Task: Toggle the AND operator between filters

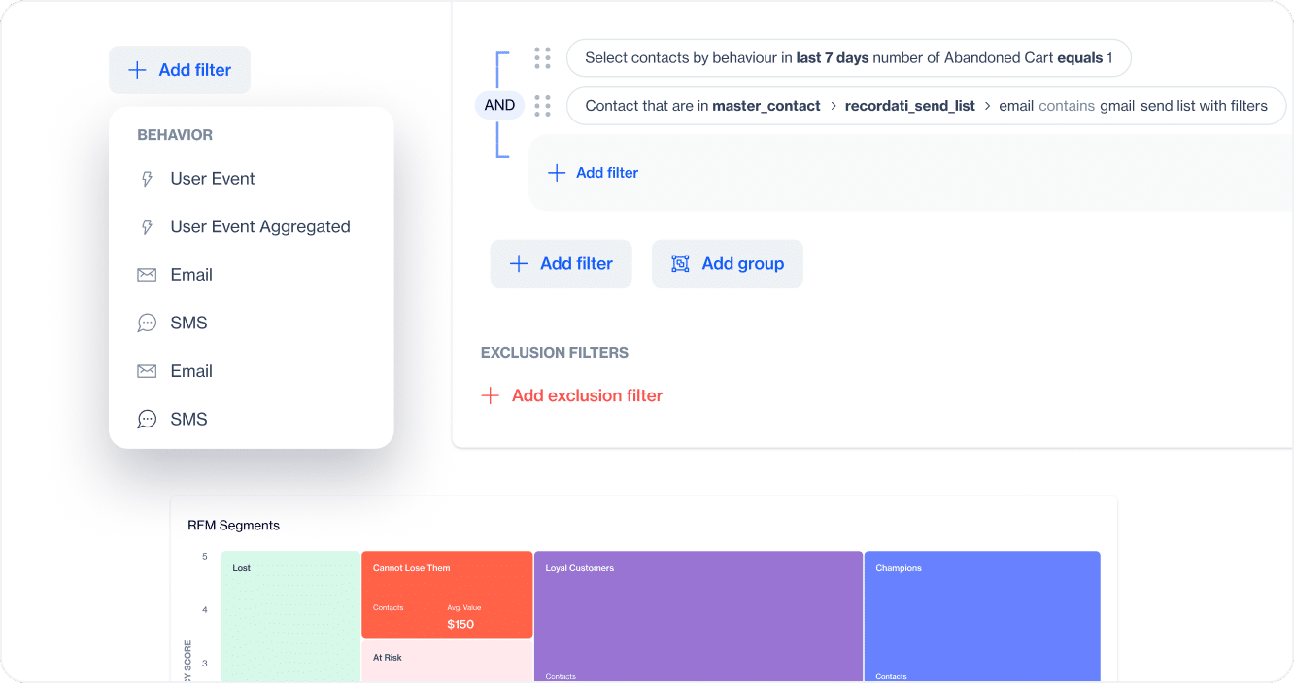Action: (499, 104)
